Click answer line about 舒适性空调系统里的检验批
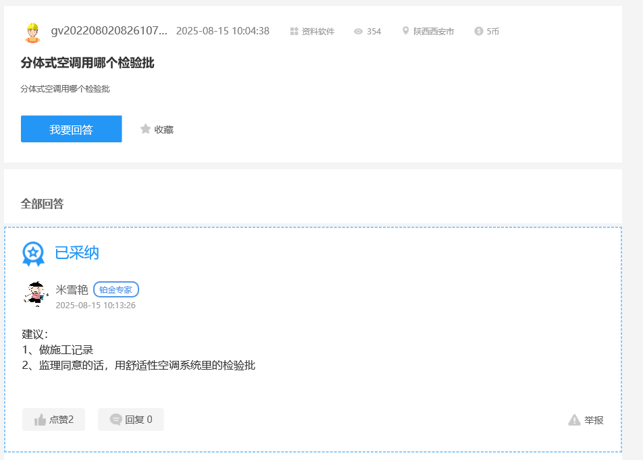 (x=138, y=366)
